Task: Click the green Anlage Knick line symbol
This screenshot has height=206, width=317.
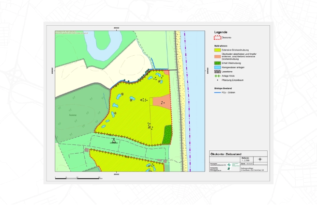Action: [216, 76]
